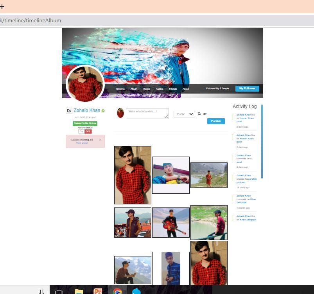This screenshot has height=294, width=314.
Task: Click the Activity Log scrollbar
Action: (x=262, y=141)
